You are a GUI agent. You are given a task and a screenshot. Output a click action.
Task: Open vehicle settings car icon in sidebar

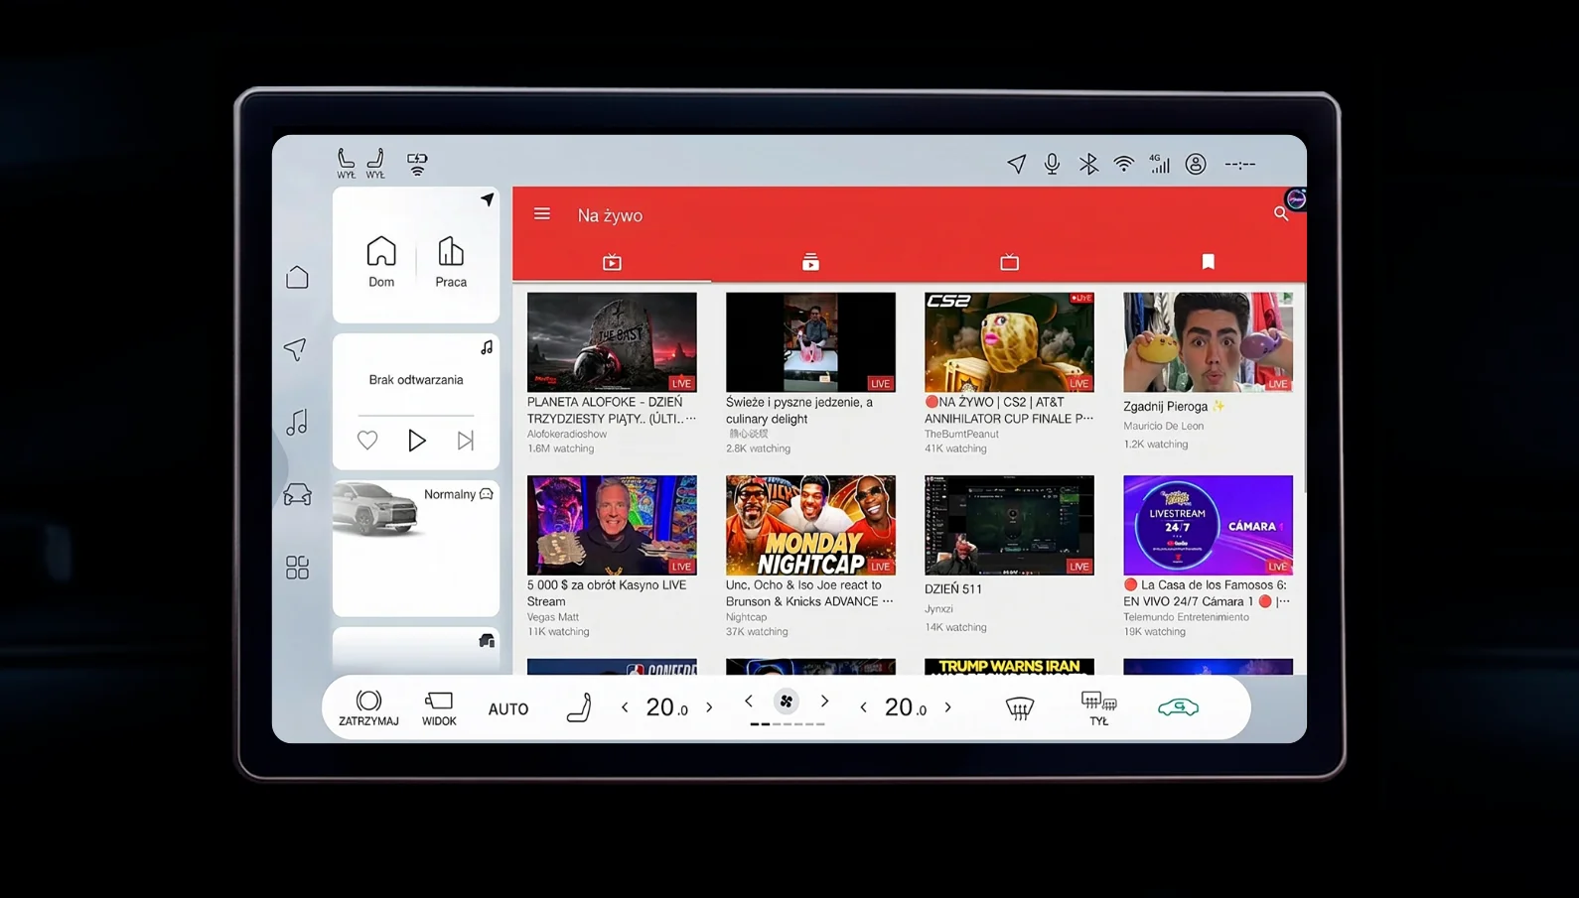point(297,494)
